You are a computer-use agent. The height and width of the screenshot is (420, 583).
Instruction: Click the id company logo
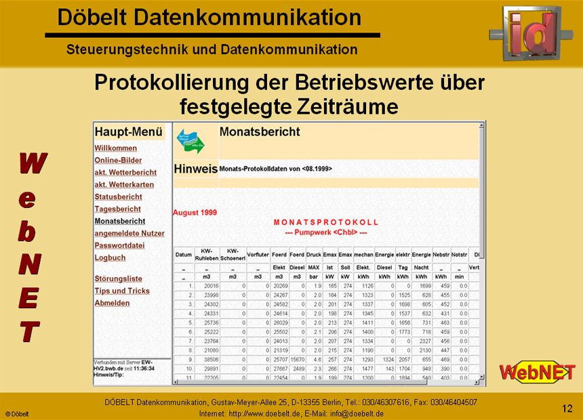[x=531, y=33]
